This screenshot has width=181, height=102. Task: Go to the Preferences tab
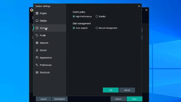(x=50, y=65)
